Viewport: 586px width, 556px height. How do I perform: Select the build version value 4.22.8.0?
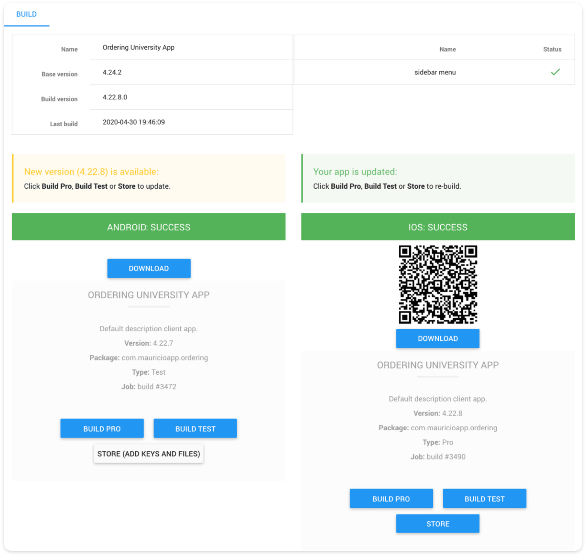(x=115, y=97)
